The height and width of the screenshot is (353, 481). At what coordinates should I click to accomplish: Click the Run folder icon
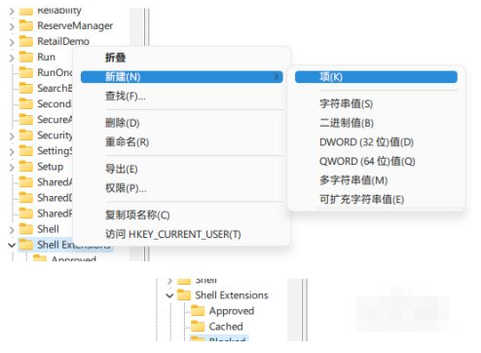26,57
